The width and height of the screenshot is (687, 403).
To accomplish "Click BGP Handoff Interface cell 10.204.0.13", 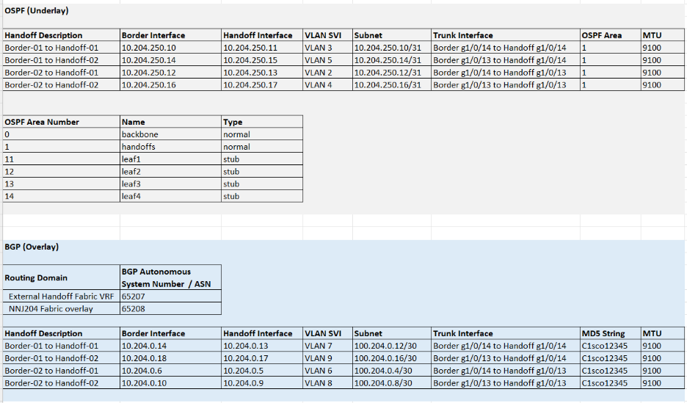I will coord(262,346).
